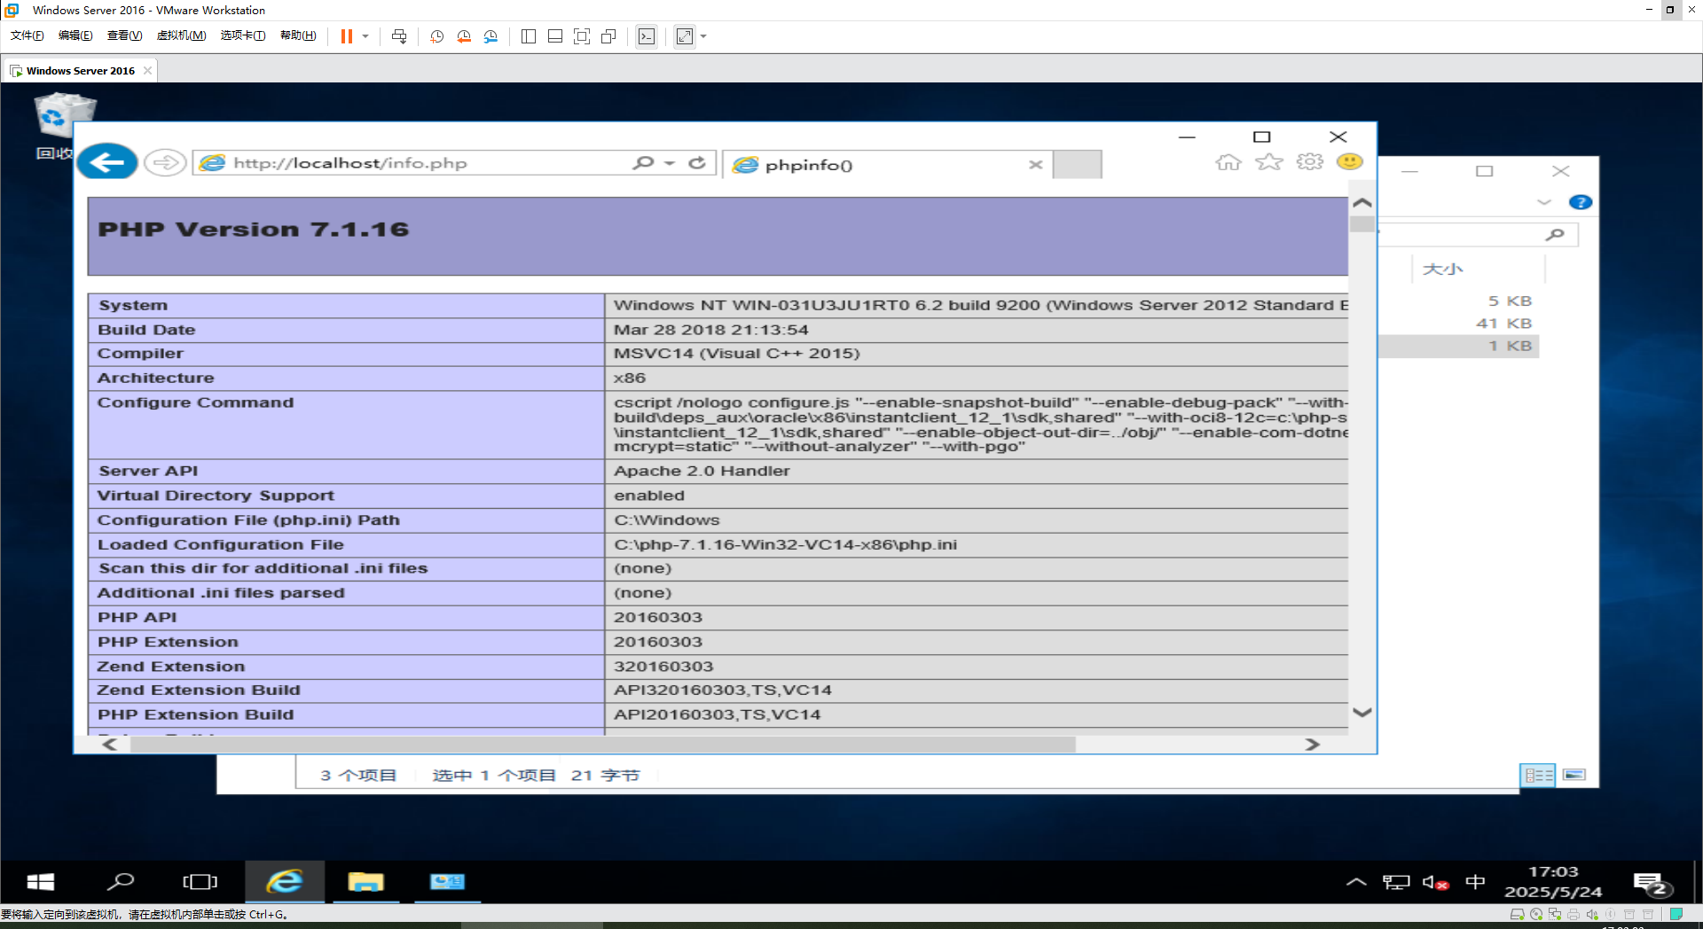Select the phpinfo() browser tab
The image size is (1703, 929).
coord(887,165)
